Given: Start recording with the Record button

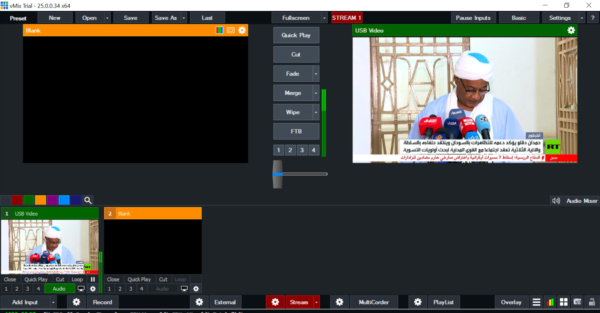Looking at the screenshot, I should click(102, 302).
